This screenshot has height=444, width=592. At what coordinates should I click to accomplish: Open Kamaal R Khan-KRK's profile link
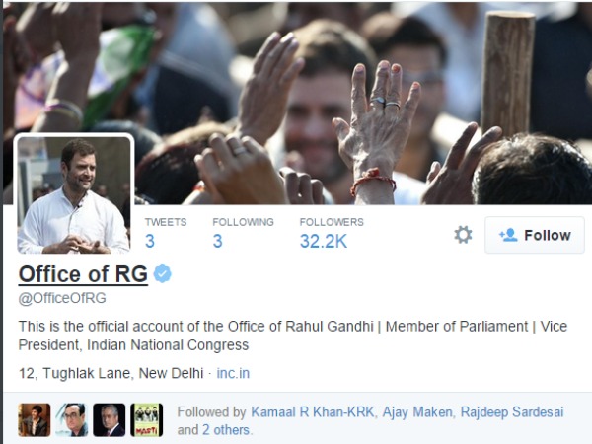(x=313, y=411)
